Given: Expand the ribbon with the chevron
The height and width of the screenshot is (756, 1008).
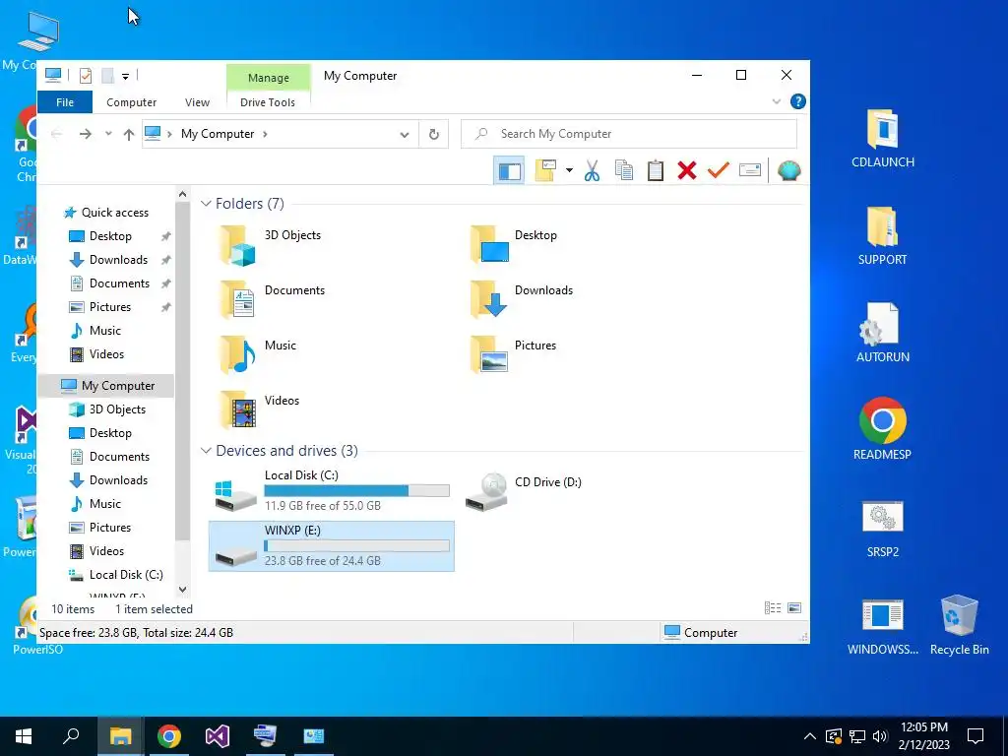Looking at the screenshot, I should (x=777, y=101).
